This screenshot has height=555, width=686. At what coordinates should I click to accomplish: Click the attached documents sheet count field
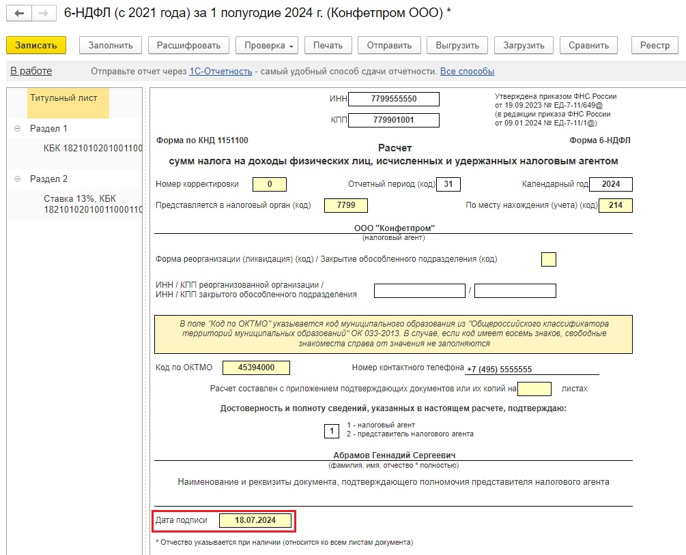point(534,389)
